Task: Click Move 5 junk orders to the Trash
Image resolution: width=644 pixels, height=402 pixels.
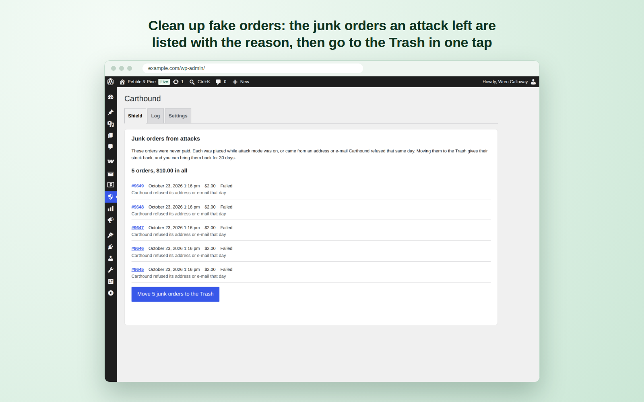Action: point(175,294)
